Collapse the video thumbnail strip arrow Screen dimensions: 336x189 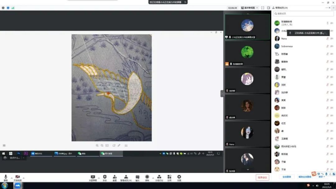222,94
